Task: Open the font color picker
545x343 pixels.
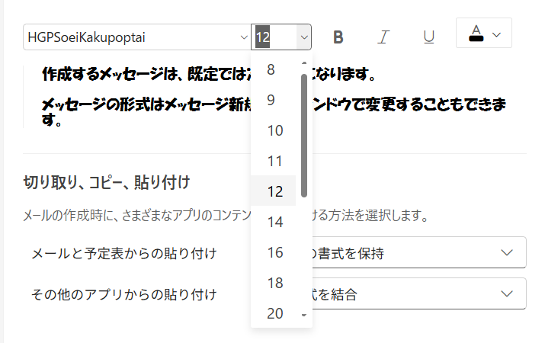Action: point(484,34)
